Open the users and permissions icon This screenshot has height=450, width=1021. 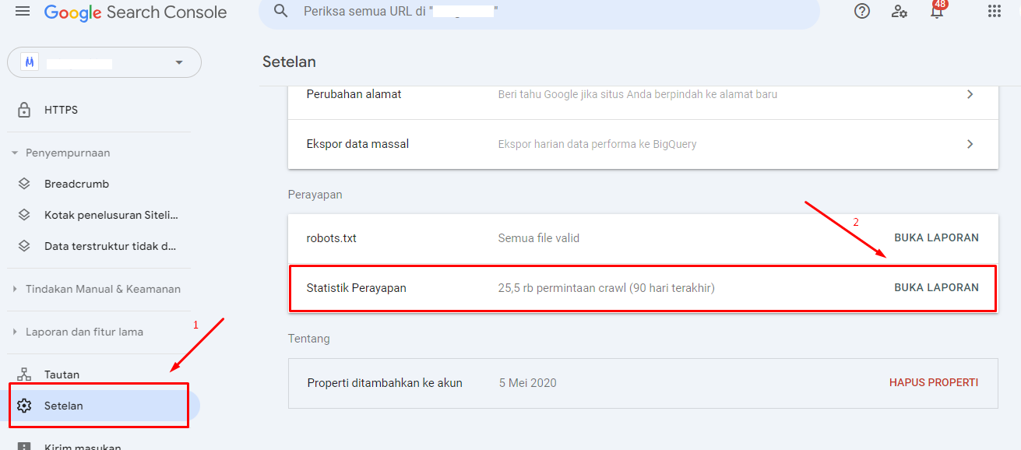[900, 11]
